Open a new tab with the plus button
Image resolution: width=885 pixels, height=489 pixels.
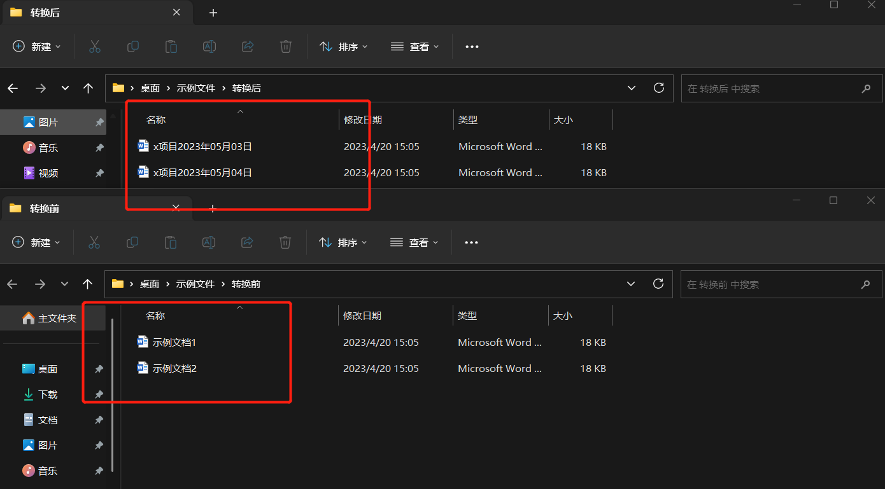[x=213, y=13]
